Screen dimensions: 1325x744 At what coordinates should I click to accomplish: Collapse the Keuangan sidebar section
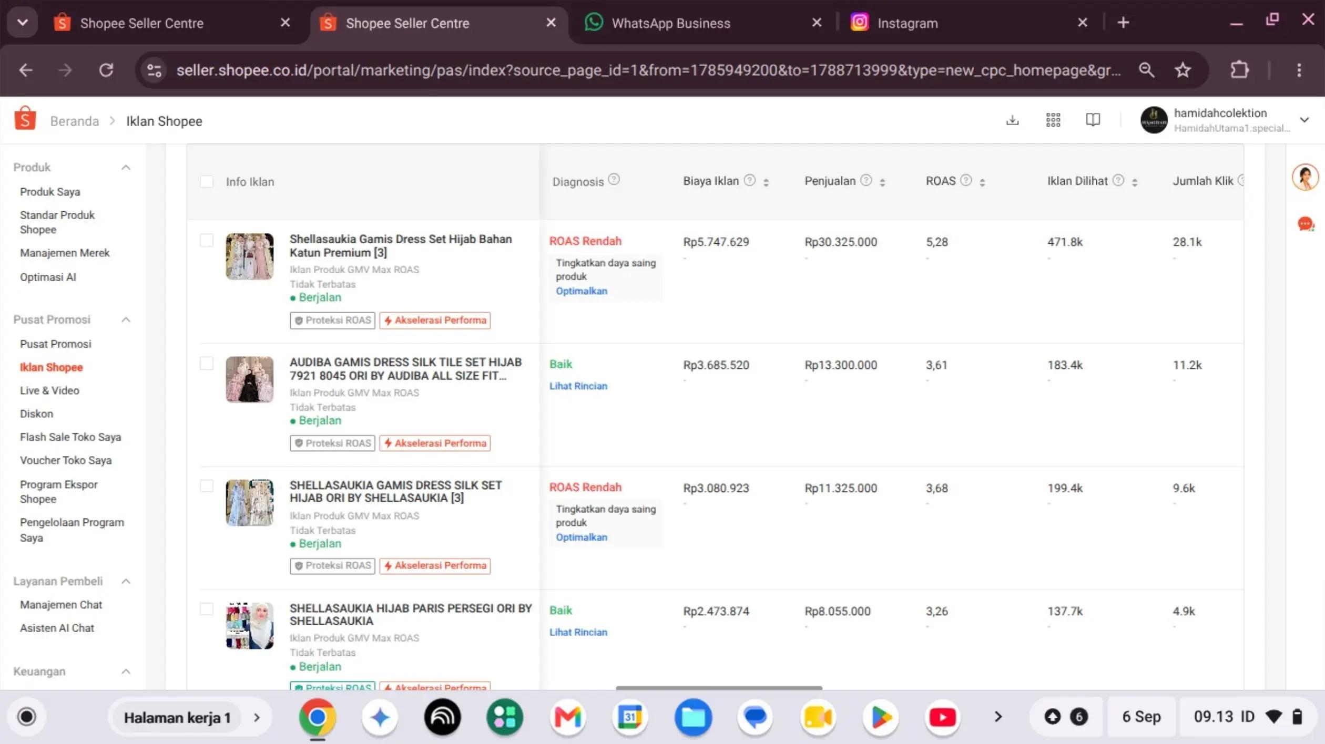[x=126, y=671]
